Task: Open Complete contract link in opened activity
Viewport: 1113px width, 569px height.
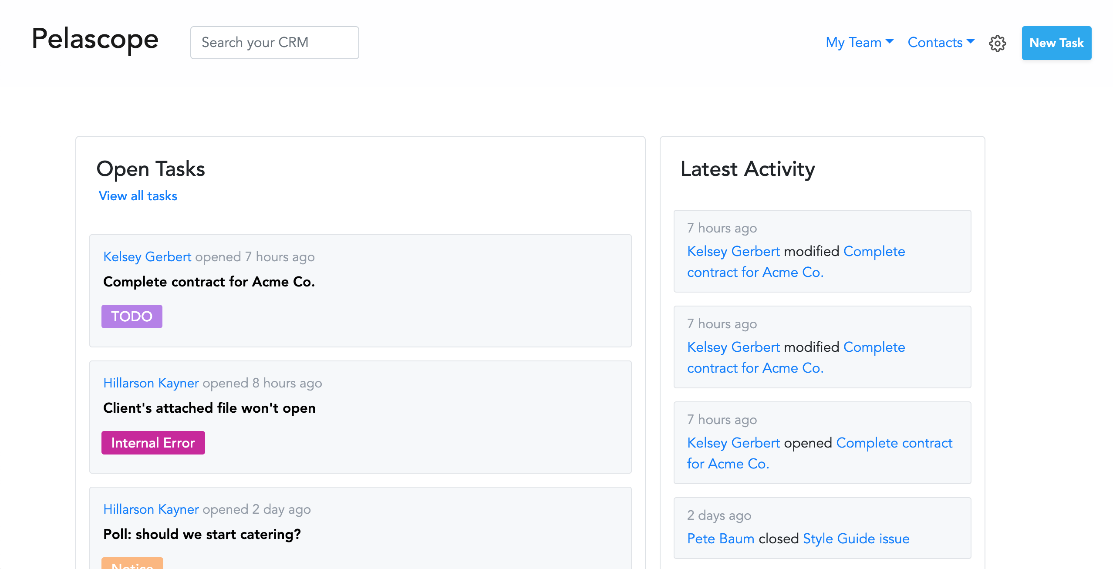Action: pyautogui.click(x=894, y=443)
